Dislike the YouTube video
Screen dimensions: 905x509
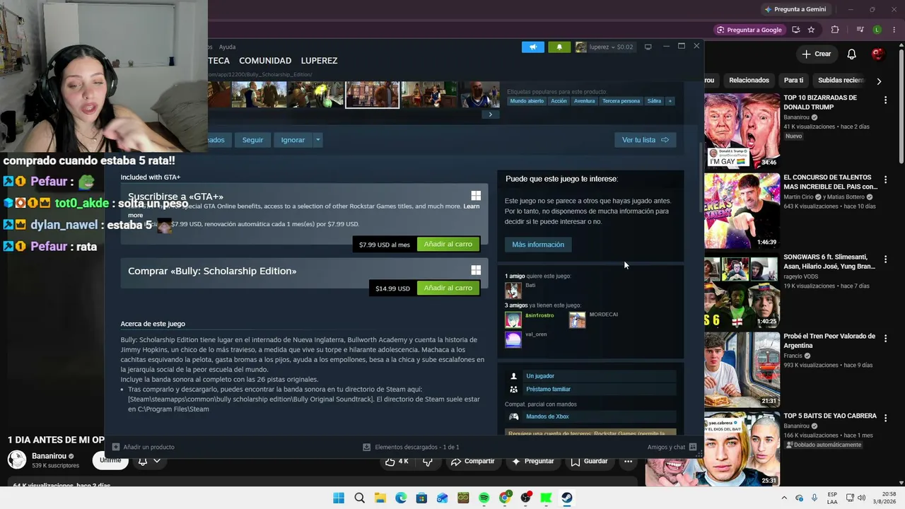pos(427,462)
